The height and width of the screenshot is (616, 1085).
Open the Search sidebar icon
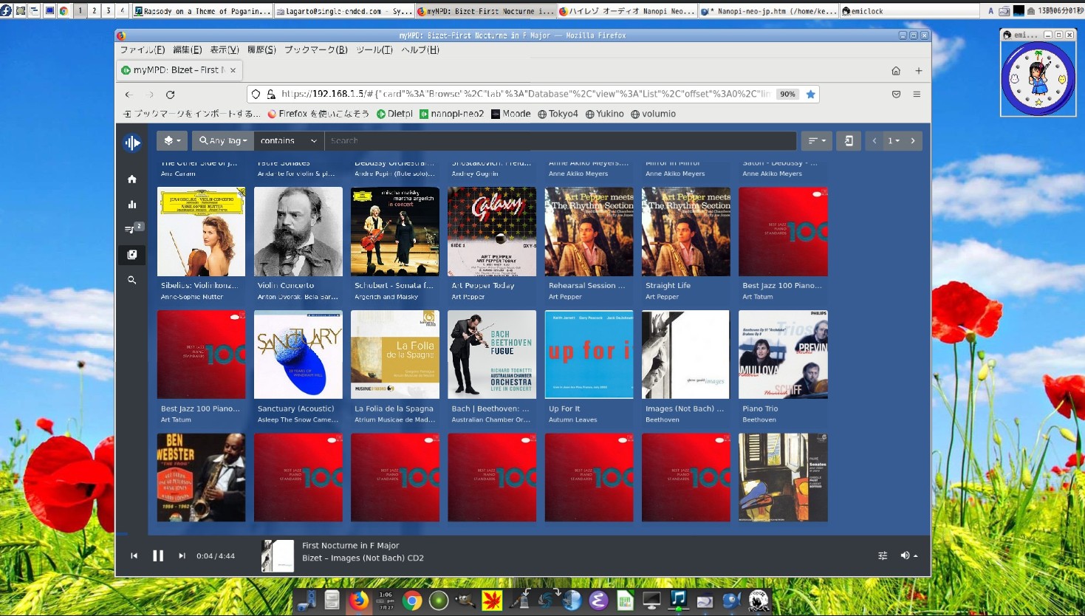131,280
